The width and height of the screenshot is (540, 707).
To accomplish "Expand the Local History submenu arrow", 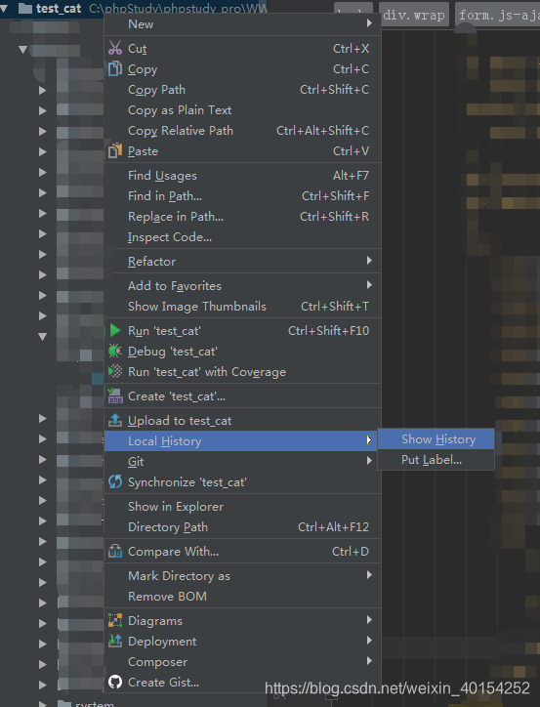I will click(x=369, y=440).
